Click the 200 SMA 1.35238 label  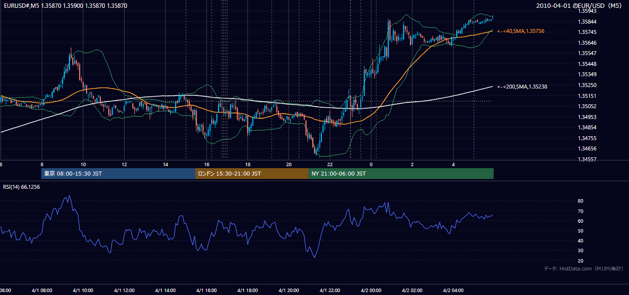point(522,87)
